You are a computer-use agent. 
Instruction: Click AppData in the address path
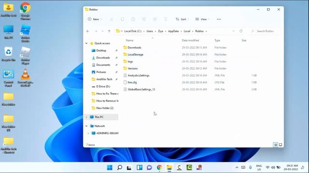pyautogui.click(x=173, y=31)
